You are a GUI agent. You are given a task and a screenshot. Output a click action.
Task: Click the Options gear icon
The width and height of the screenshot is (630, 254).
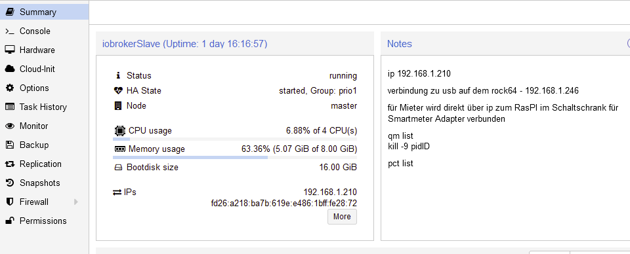coord(10,88)
